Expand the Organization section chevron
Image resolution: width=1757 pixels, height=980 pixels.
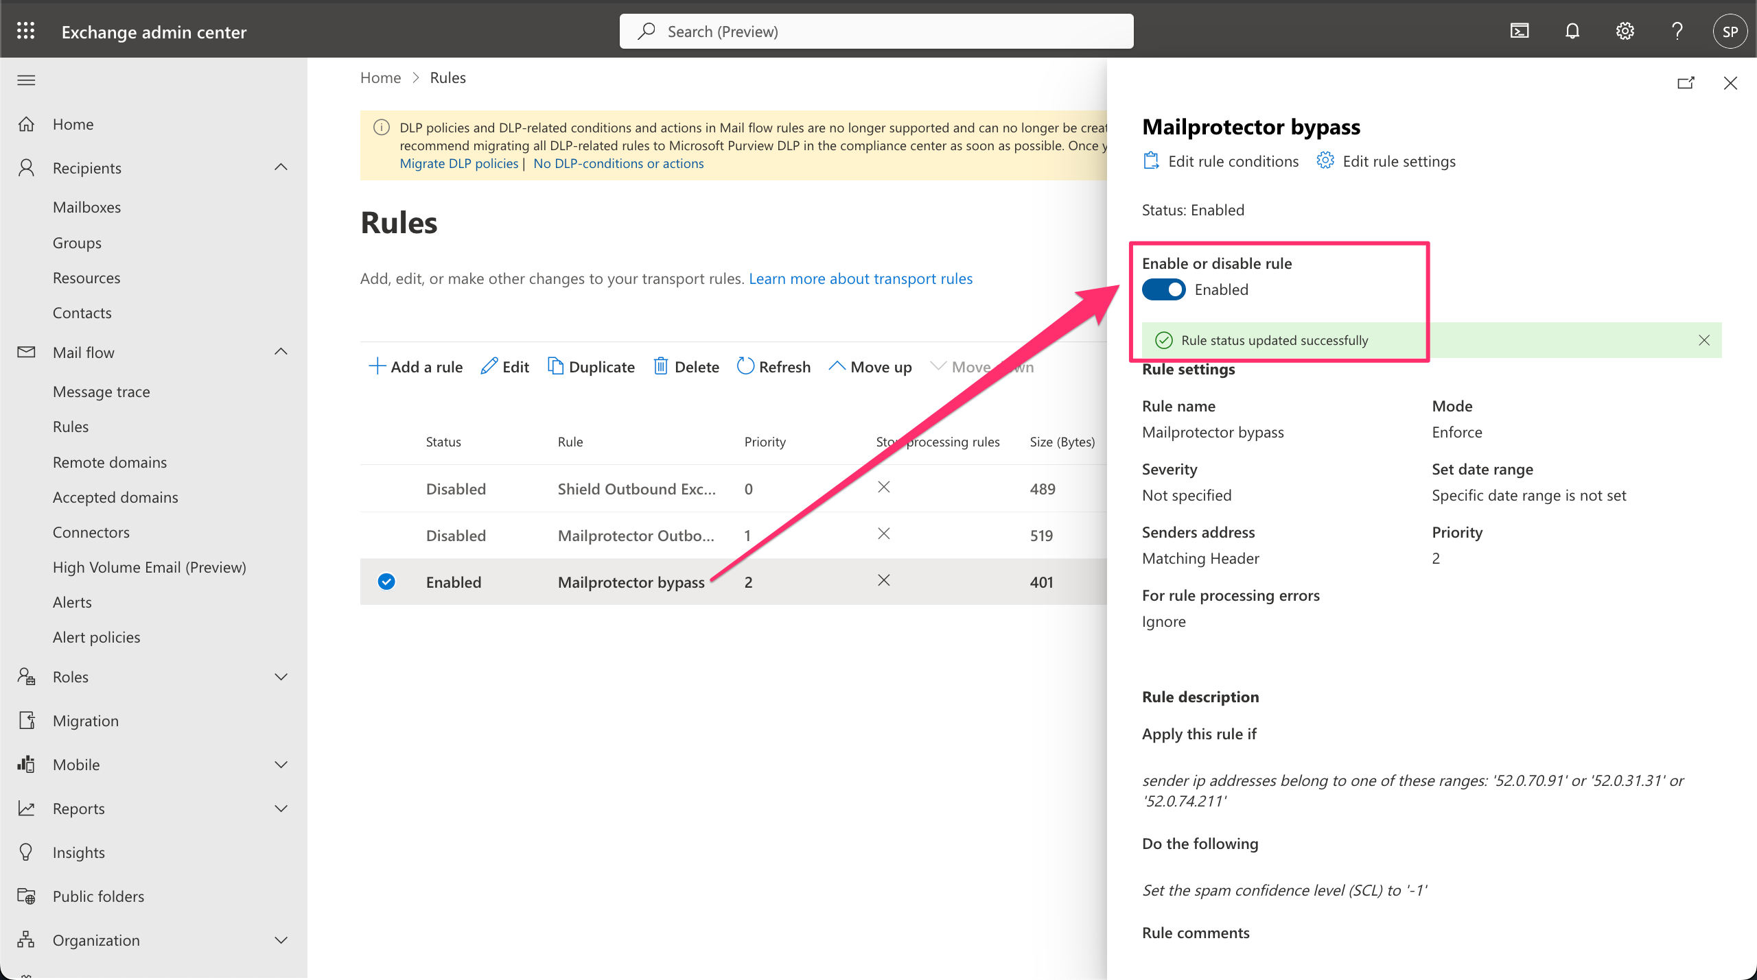281,940
